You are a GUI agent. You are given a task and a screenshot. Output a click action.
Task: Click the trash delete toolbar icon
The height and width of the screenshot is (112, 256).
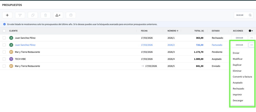pos(46,15)
